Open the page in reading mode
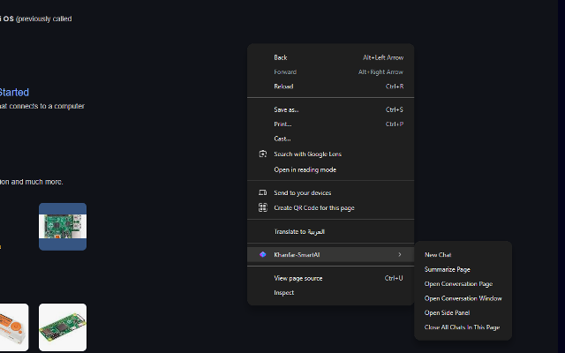Image resolution: width=565 pixels, height=353 pixels. click(305, 169)
